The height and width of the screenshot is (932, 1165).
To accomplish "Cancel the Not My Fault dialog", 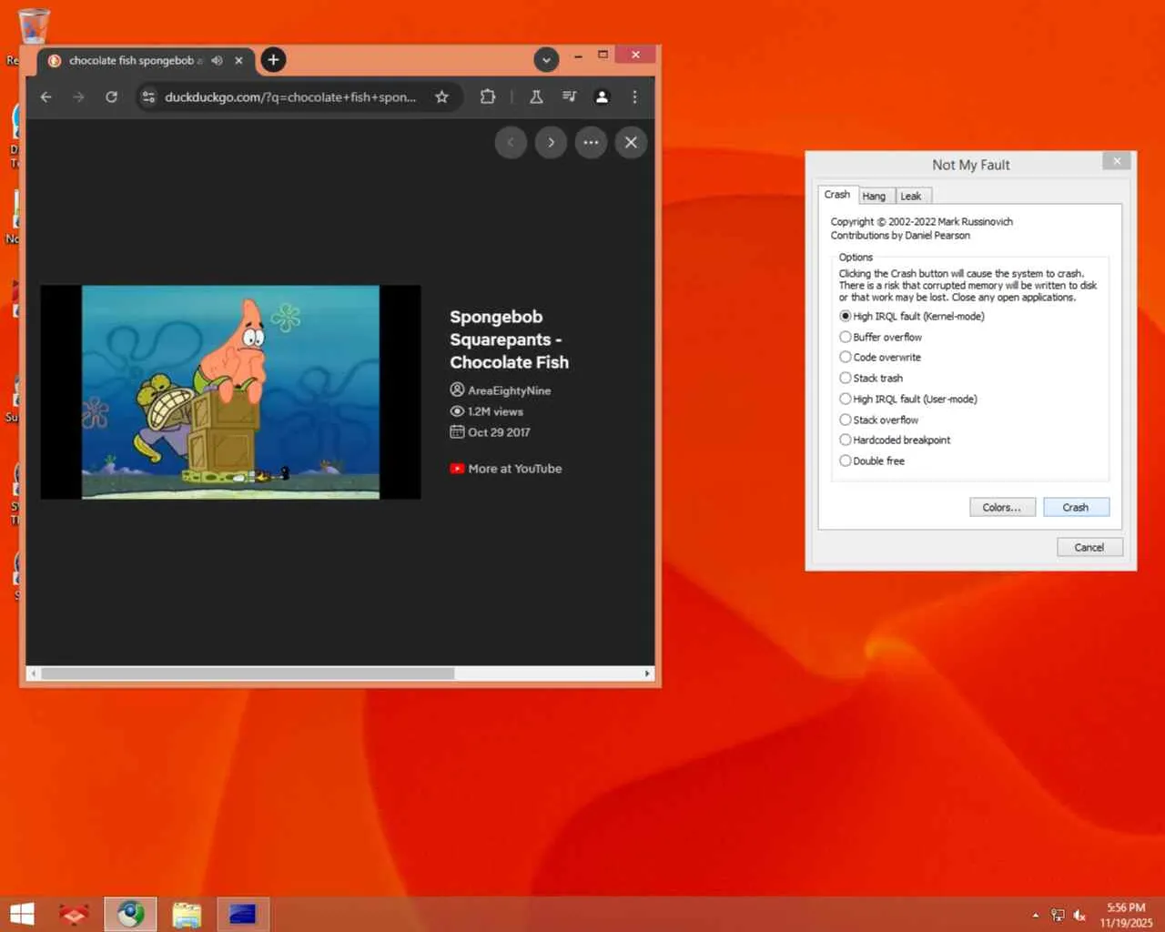I will 1089,547.
